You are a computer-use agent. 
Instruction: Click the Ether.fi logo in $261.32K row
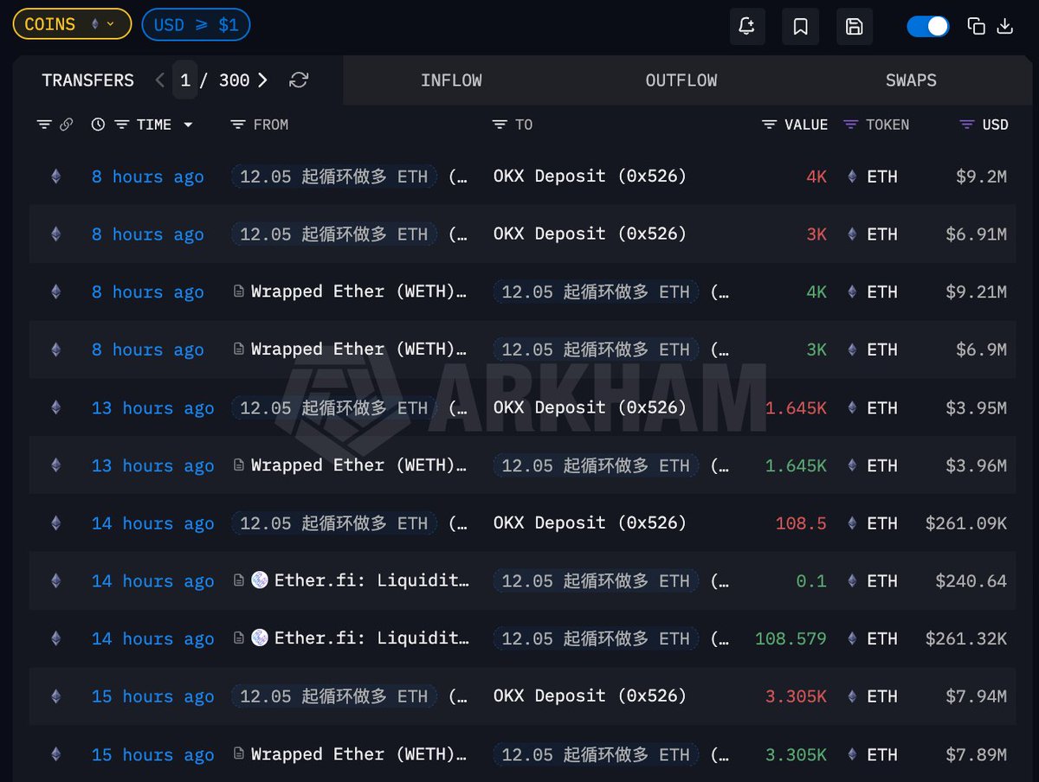(260, 638)
